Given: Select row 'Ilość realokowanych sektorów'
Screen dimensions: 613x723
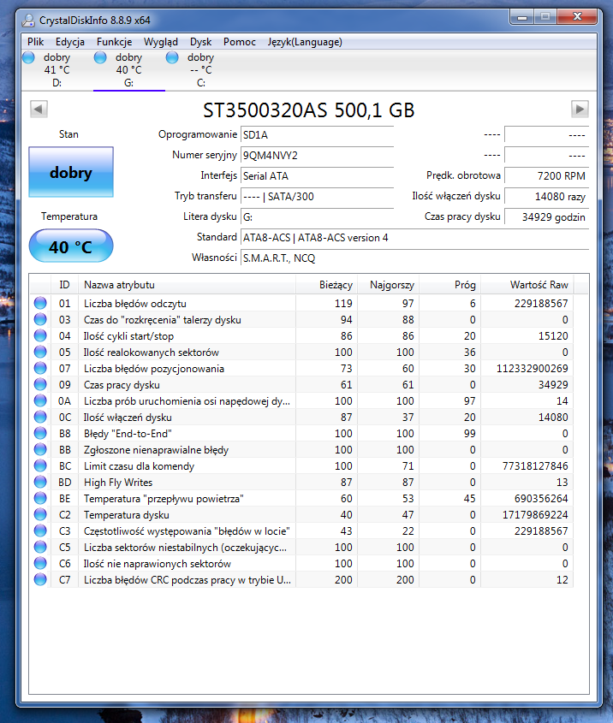Looking at the screenshot, I should [301, 352].
